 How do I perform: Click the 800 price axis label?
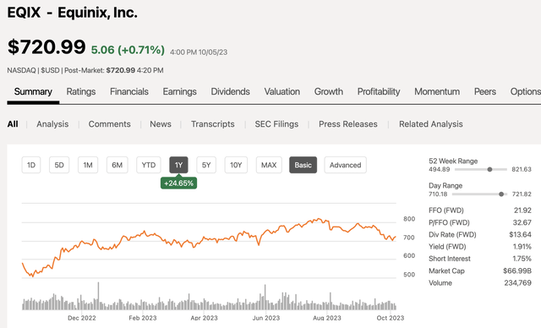(x=409, y=219)
